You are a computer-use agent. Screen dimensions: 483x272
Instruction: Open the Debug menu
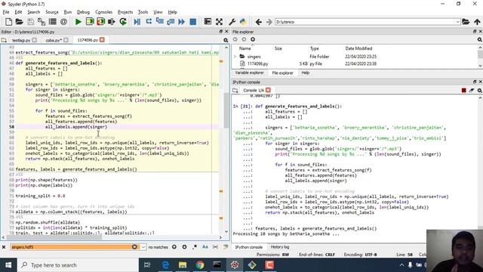pyautogui.click(x=83, y=12)
